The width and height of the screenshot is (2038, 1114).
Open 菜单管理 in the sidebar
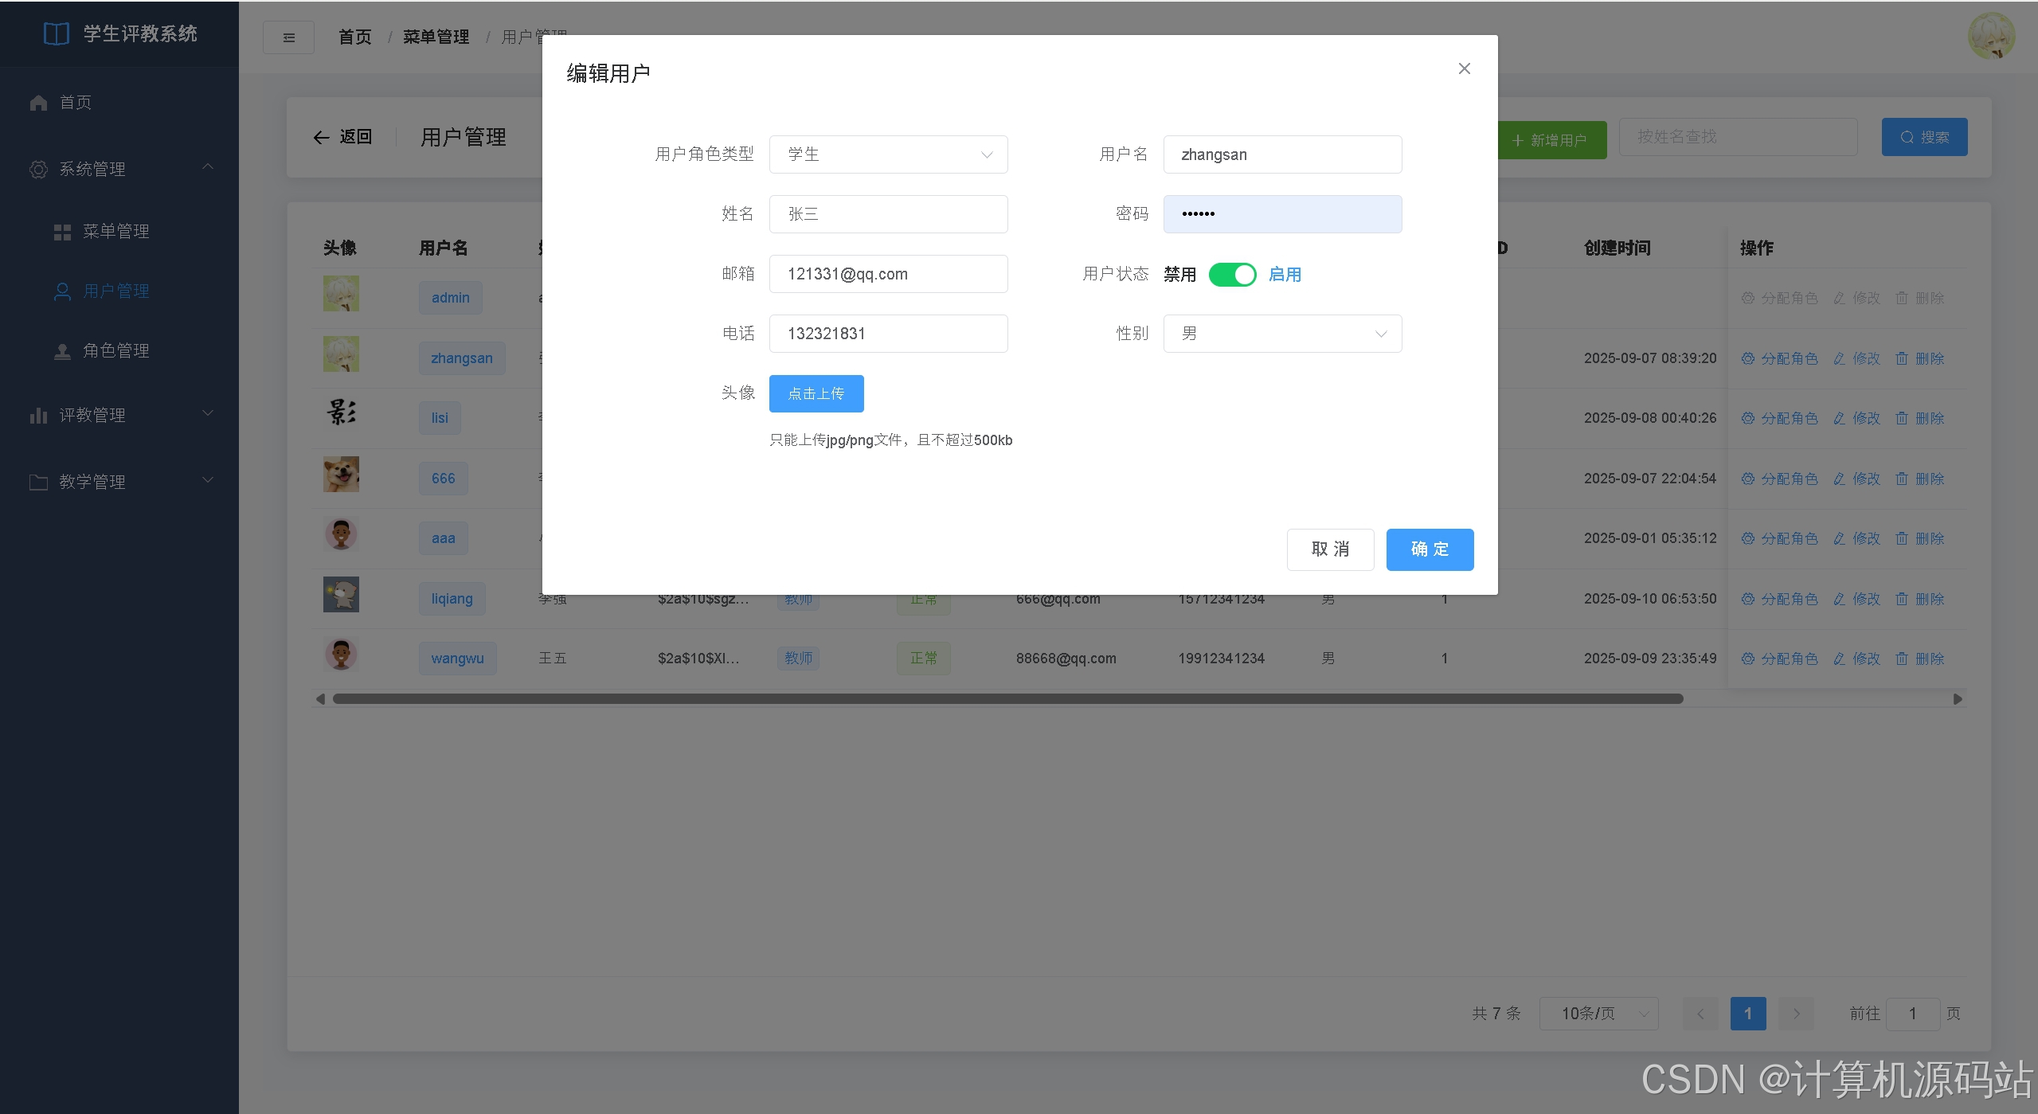119,232
